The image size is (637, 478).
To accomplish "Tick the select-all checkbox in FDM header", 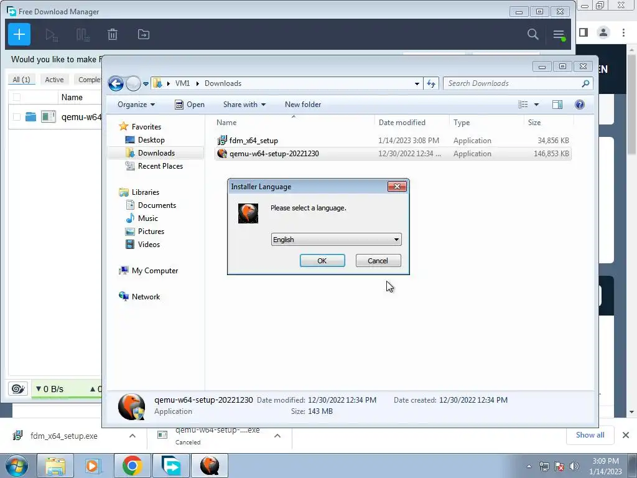I will click(x=17, y=97).
